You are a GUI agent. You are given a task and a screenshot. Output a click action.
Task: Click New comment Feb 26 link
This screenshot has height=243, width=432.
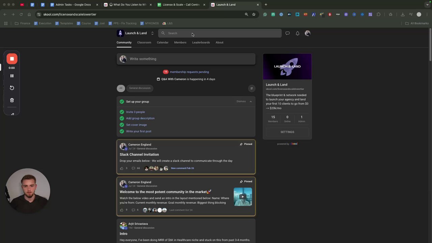coord(182,168)
